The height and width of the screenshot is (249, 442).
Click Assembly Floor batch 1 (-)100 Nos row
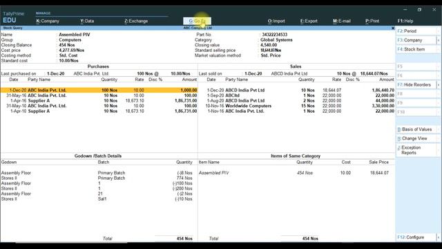click(x=97, y=183)
